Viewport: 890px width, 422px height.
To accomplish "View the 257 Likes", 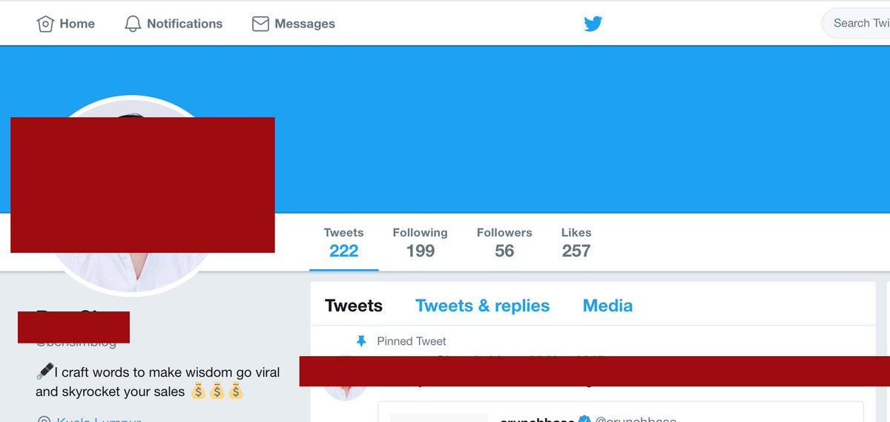I will point(576,243).
